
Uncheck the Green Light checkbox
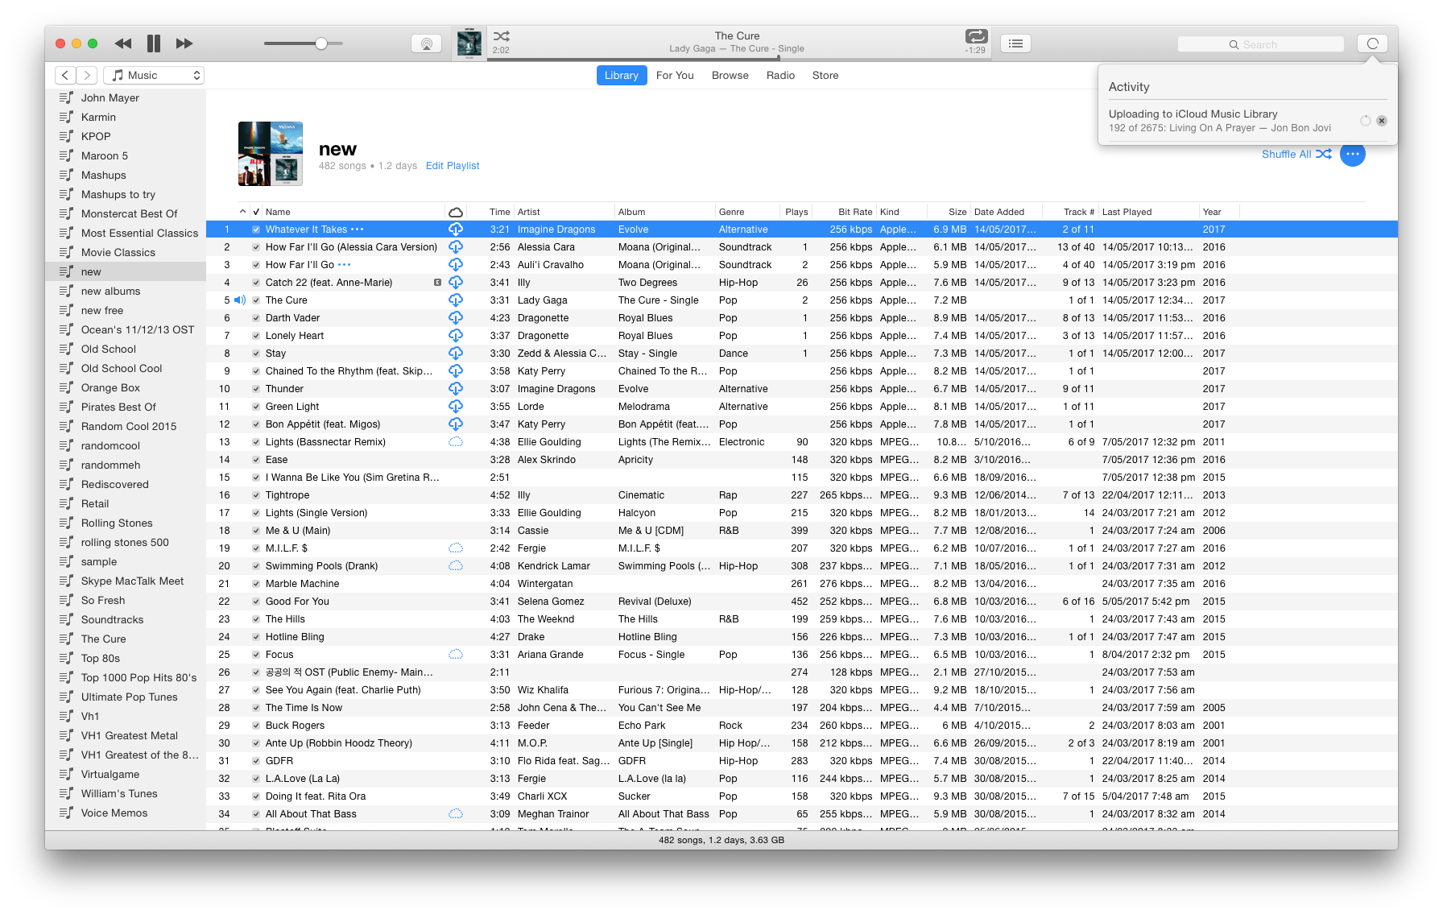click(256, 407)
